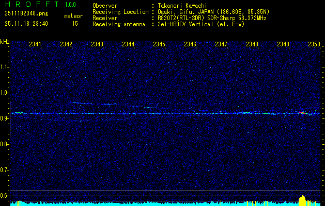325x206 pixels.
Task: Click the date stamp 25.11.18 23:40
Action: (x=26, y=24)
